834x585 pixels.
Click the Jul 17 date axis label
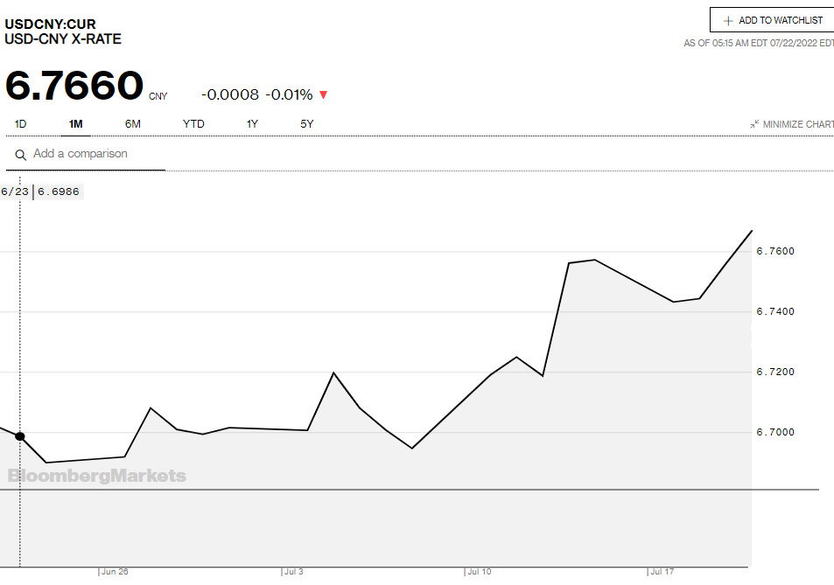pos(662,572)
